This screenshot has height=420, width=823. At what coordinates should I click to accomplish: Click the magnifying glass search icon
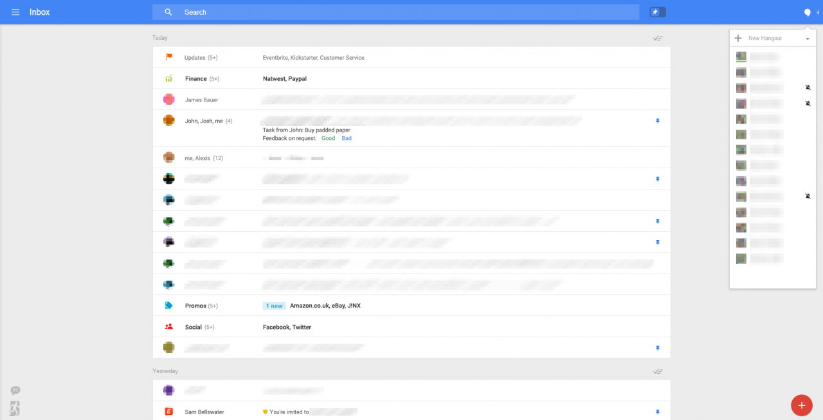click(x=168, y=12)
